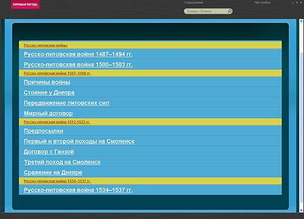Open the Настройки menu
The image size is (304, 219).
coord(263,2)
